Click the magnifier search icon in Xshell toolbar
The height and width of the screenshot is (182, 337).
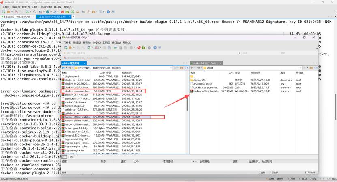click(35, 12)
